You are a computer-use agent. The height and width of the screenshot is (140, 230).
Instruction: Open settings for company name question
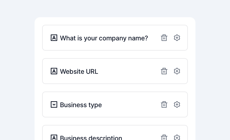pos(177,38)
